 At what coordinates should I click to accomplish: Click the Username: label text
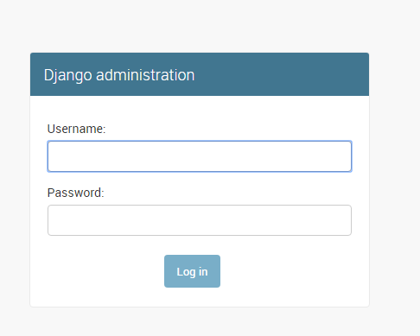pyautogui.click(x=76, y=129)
